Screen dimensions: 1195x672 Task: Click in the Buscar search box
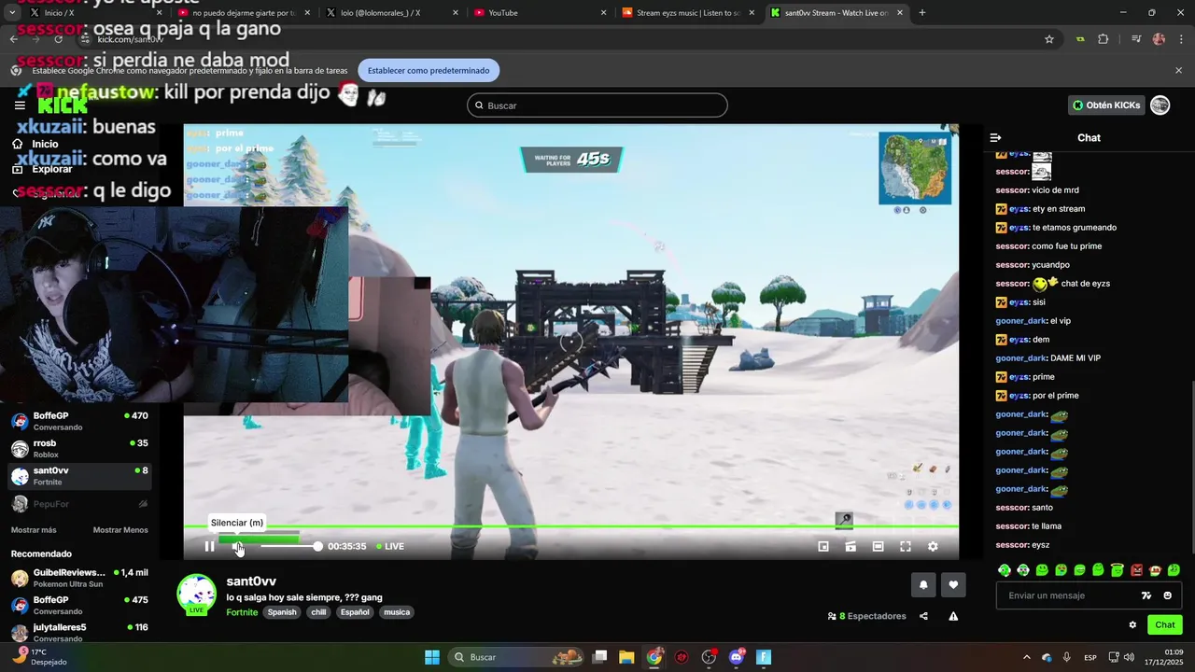tap(597, 105)
